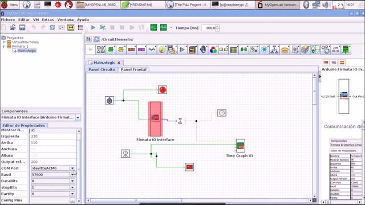Viewport: 365px width, 205px height.
Task: Select the Firmata IO Interface block
Action: [x=155, y=119]
